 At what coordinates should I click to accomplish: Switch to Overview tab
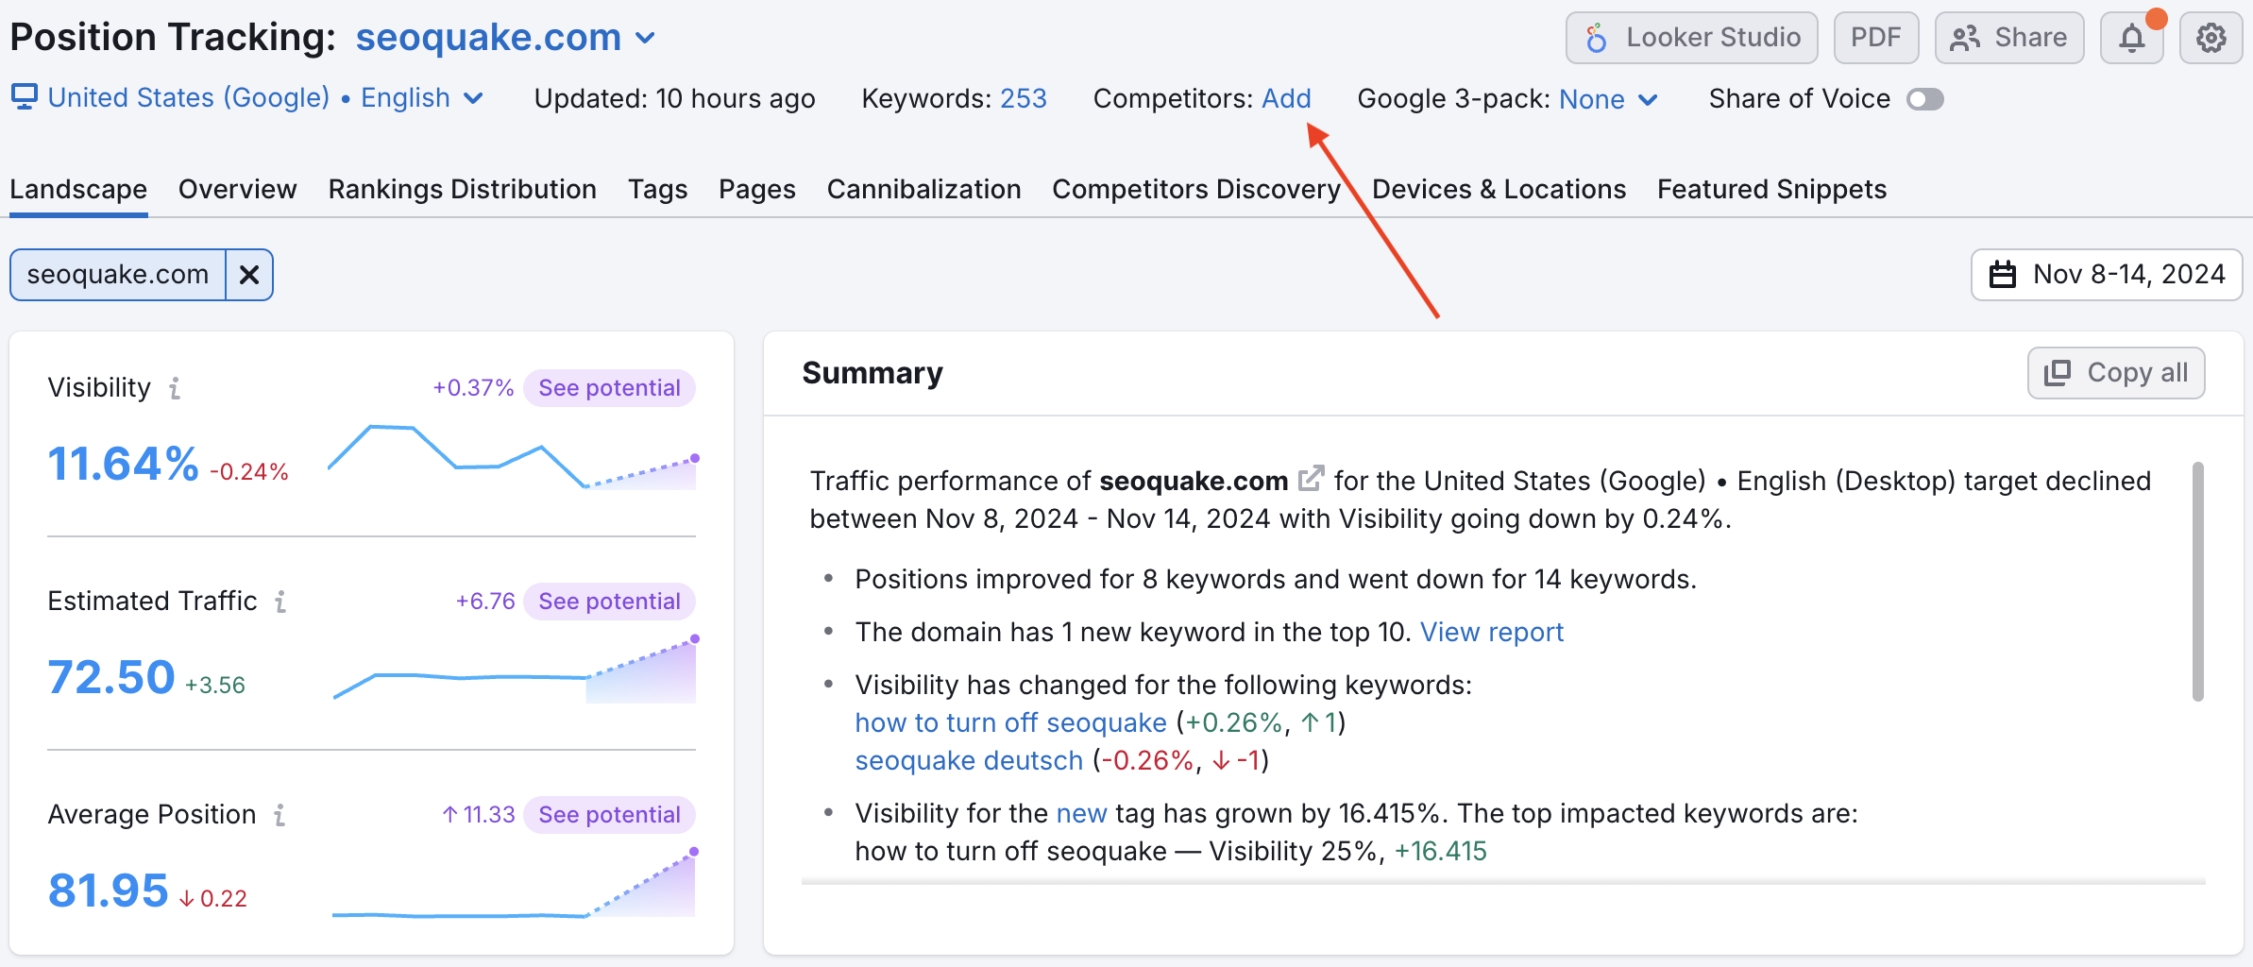[237, 190]
